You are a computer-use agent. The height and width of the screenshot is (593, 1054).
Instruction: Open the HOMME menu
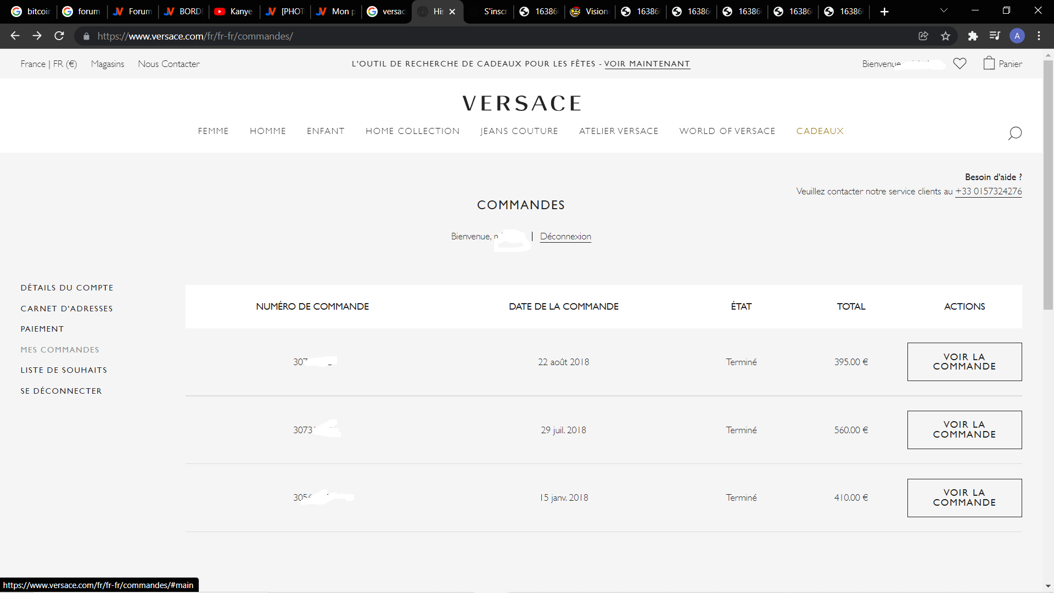268,131
